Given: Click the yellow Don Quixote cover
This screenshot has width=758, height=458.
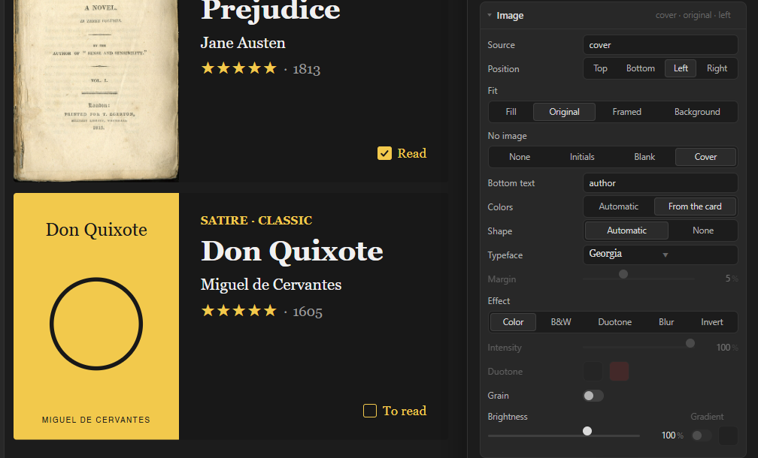Looking at the screenshot, I should click(x=96, y=316).
